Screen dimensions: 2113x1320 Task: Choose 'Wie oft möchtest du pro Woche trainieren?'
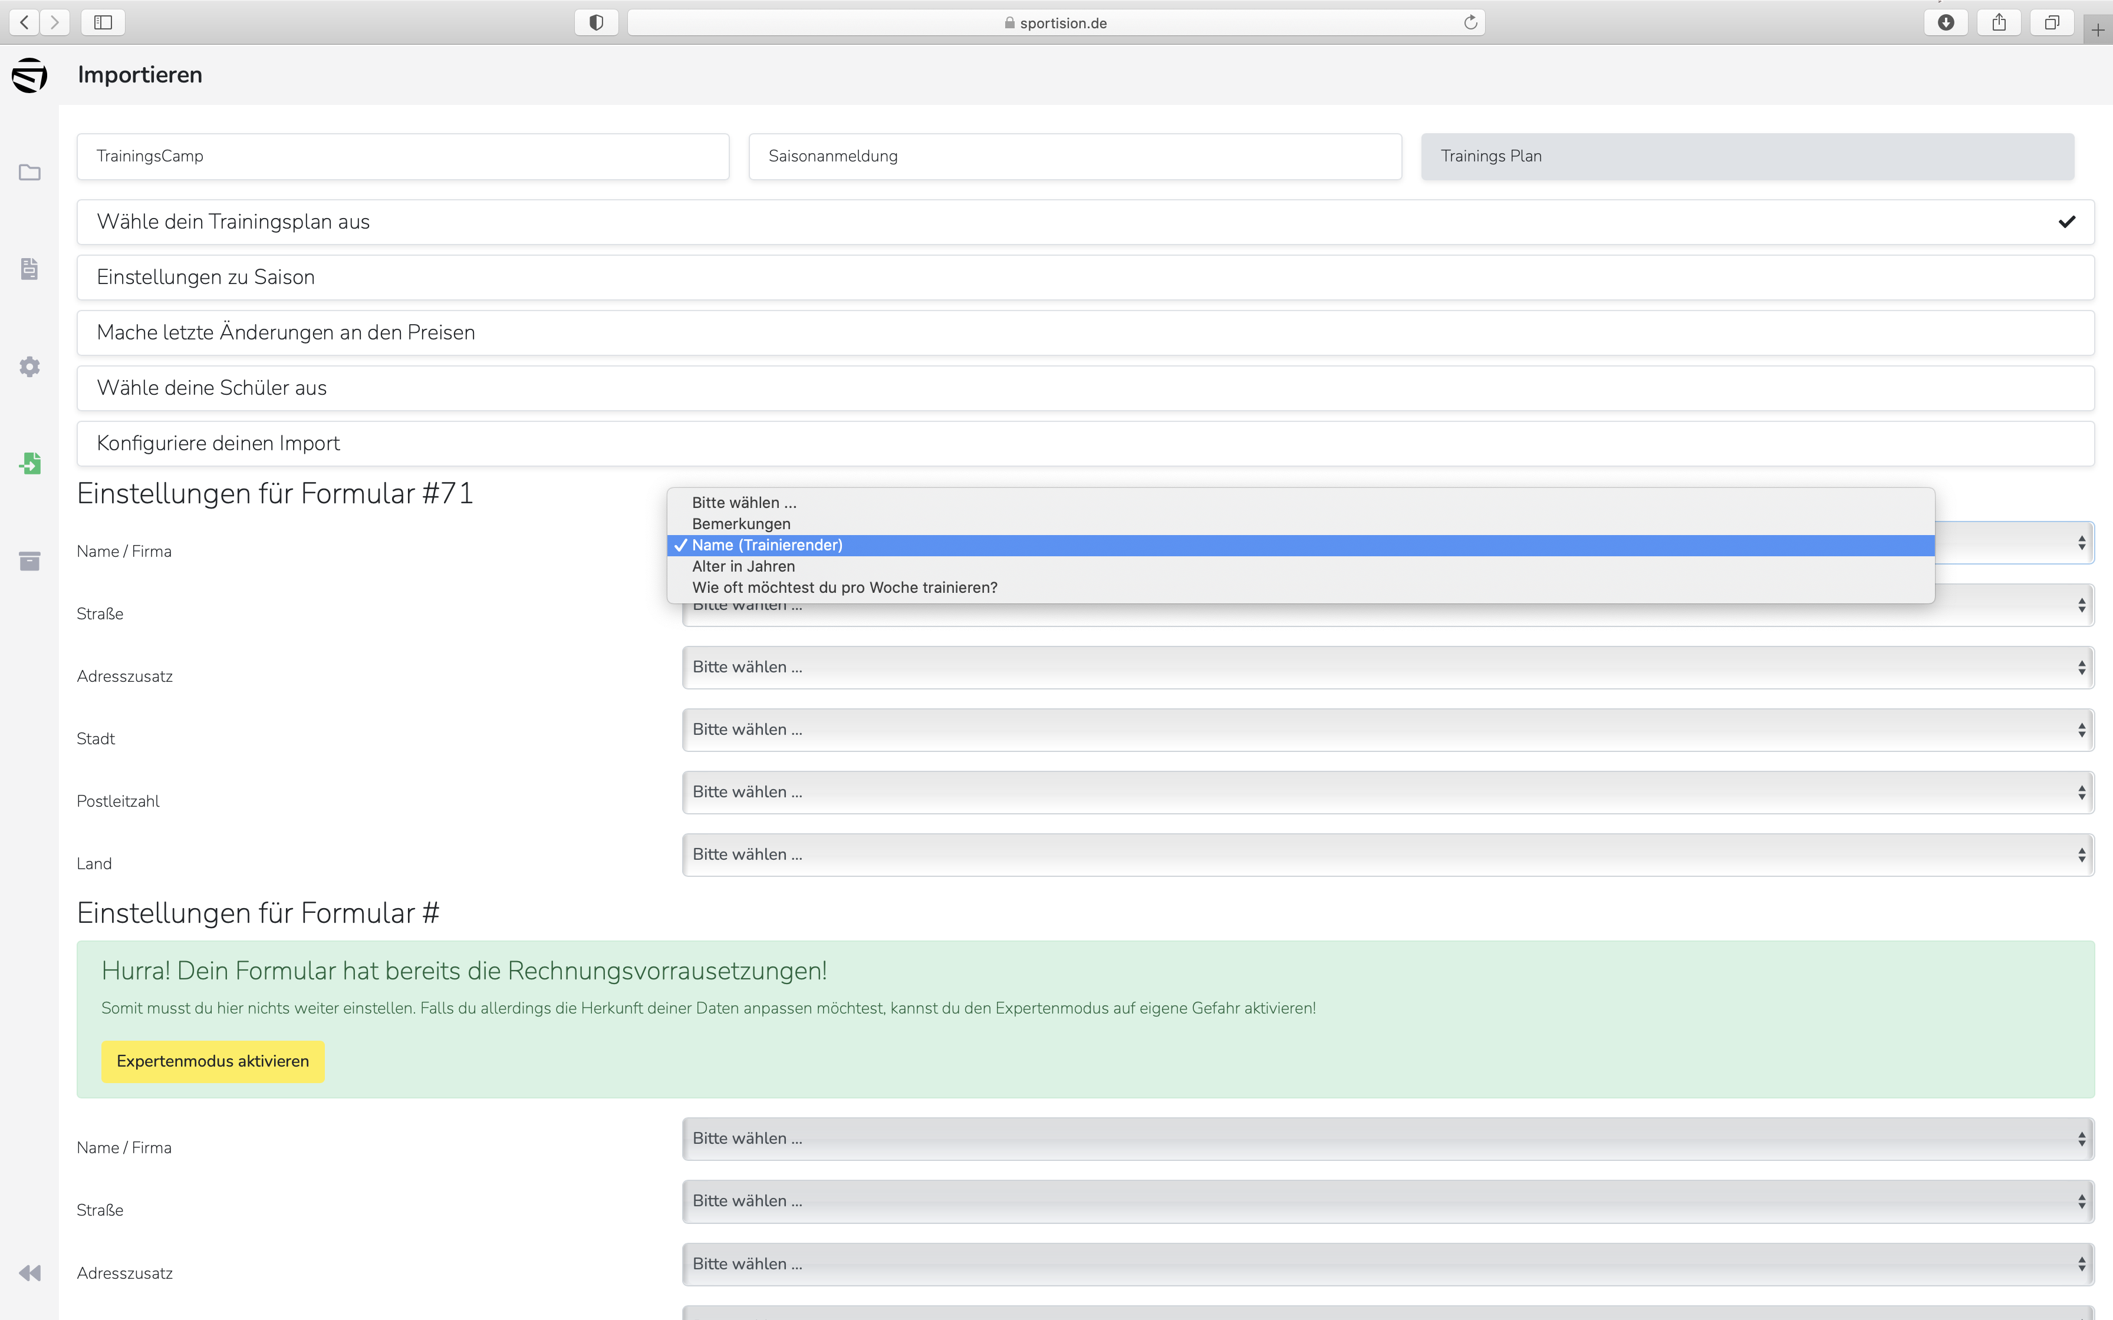(1301, 588)
